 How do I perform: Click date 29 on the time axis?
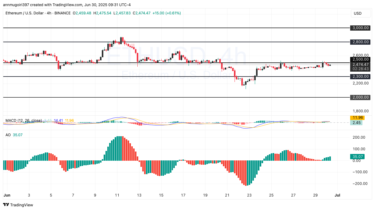point(316,195)
